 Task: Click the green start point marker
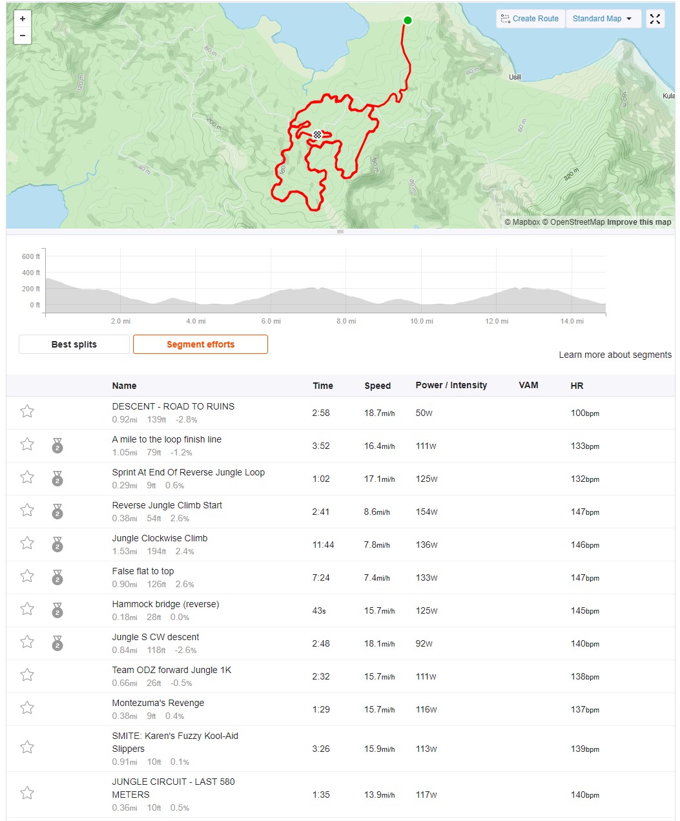click(407, 21)
